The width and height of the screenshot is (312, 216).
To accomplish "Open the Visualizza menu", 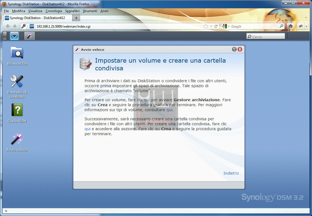I will coord(35,11).
